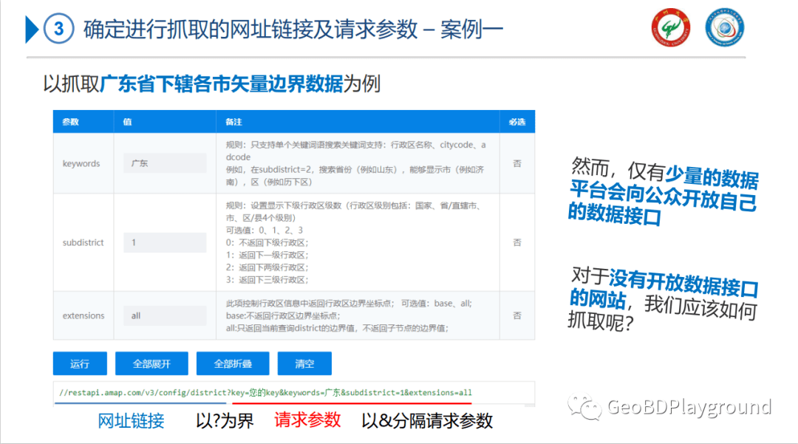Click the GeoBDPlayground watermark text
Screen dimensions: 798x444
[689, 407]
